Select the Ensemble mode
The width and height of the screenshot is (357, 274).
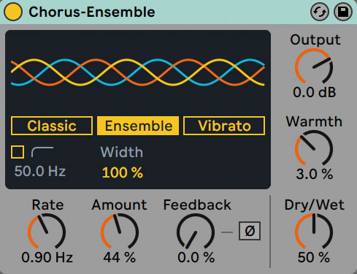[x=138, y=126]
